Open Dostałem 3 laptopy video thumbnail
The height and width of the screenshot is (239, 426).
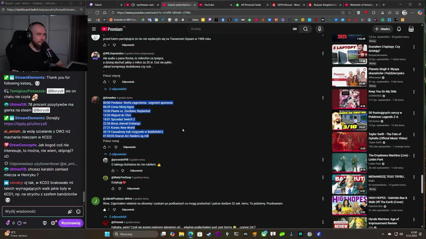coord(349,54)
